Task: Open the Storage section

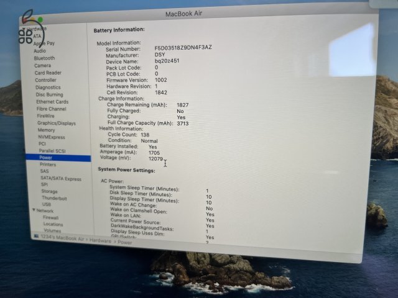Action: (50, 191)
